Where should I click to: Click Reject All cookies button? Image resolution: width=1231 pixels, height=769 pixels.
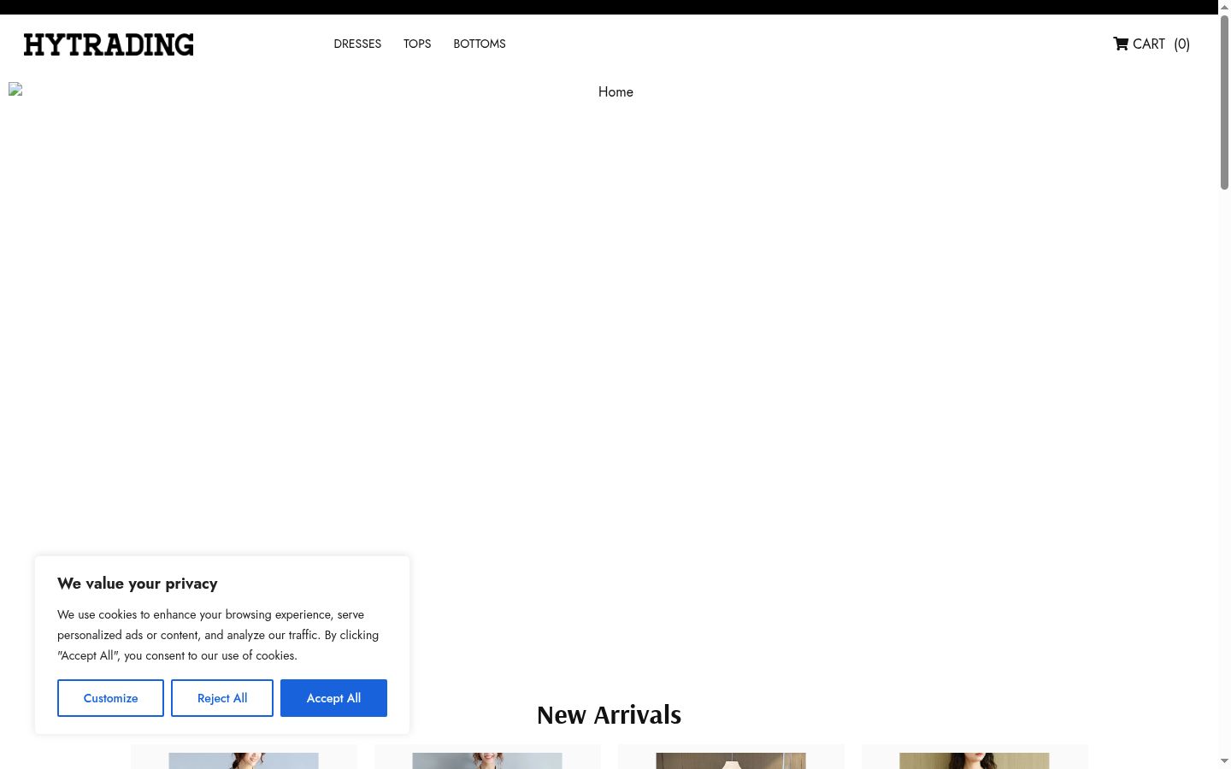click(222, 698)
